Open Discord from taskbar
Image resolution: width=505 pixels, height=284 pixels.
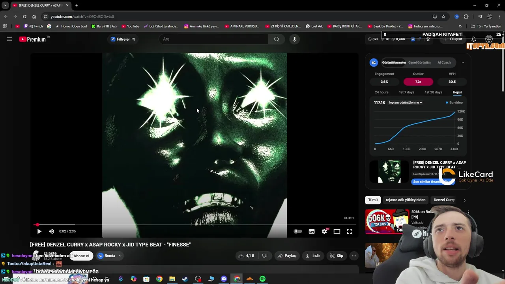pyautogui.click(x=224, y=279)
